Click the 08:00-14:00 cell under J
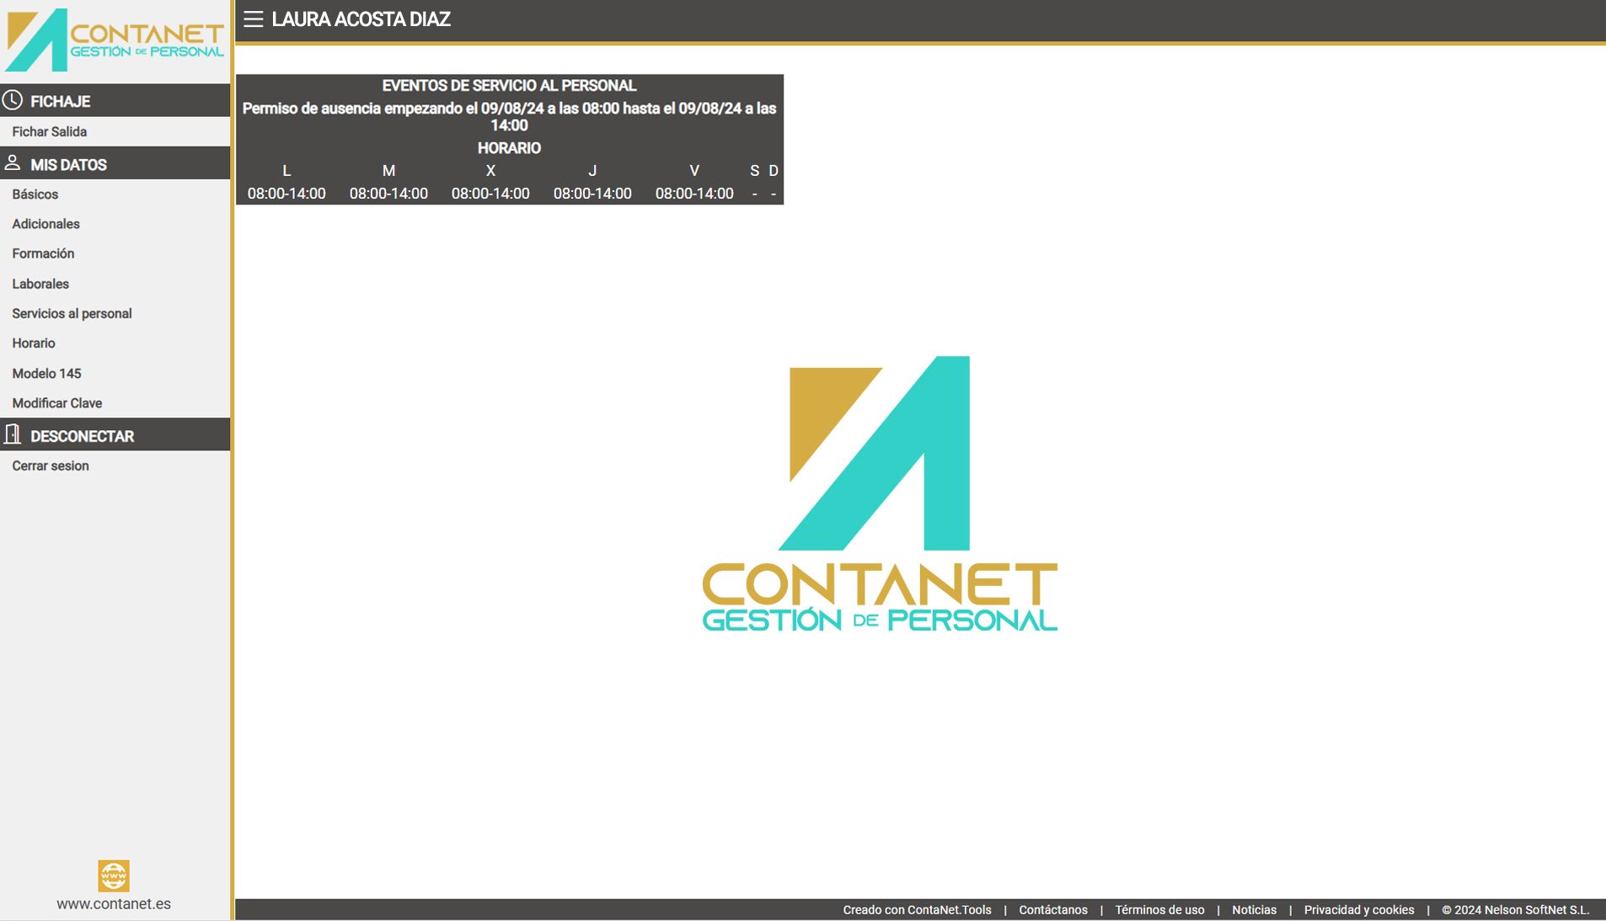This screenshot has width=1606, height=921. pos(592,194)
